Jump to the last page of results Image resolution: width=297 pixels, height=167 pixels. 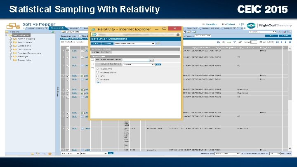(290, 42)
